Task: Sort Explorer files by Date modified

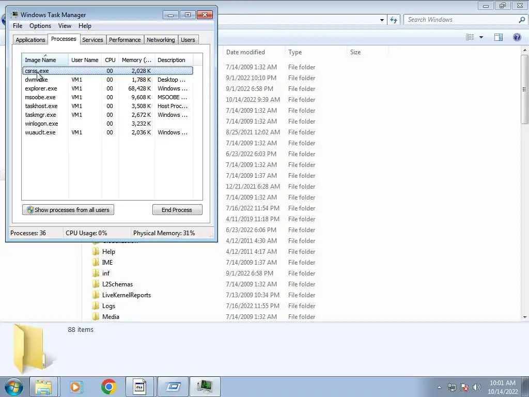Action: point(254,52)
